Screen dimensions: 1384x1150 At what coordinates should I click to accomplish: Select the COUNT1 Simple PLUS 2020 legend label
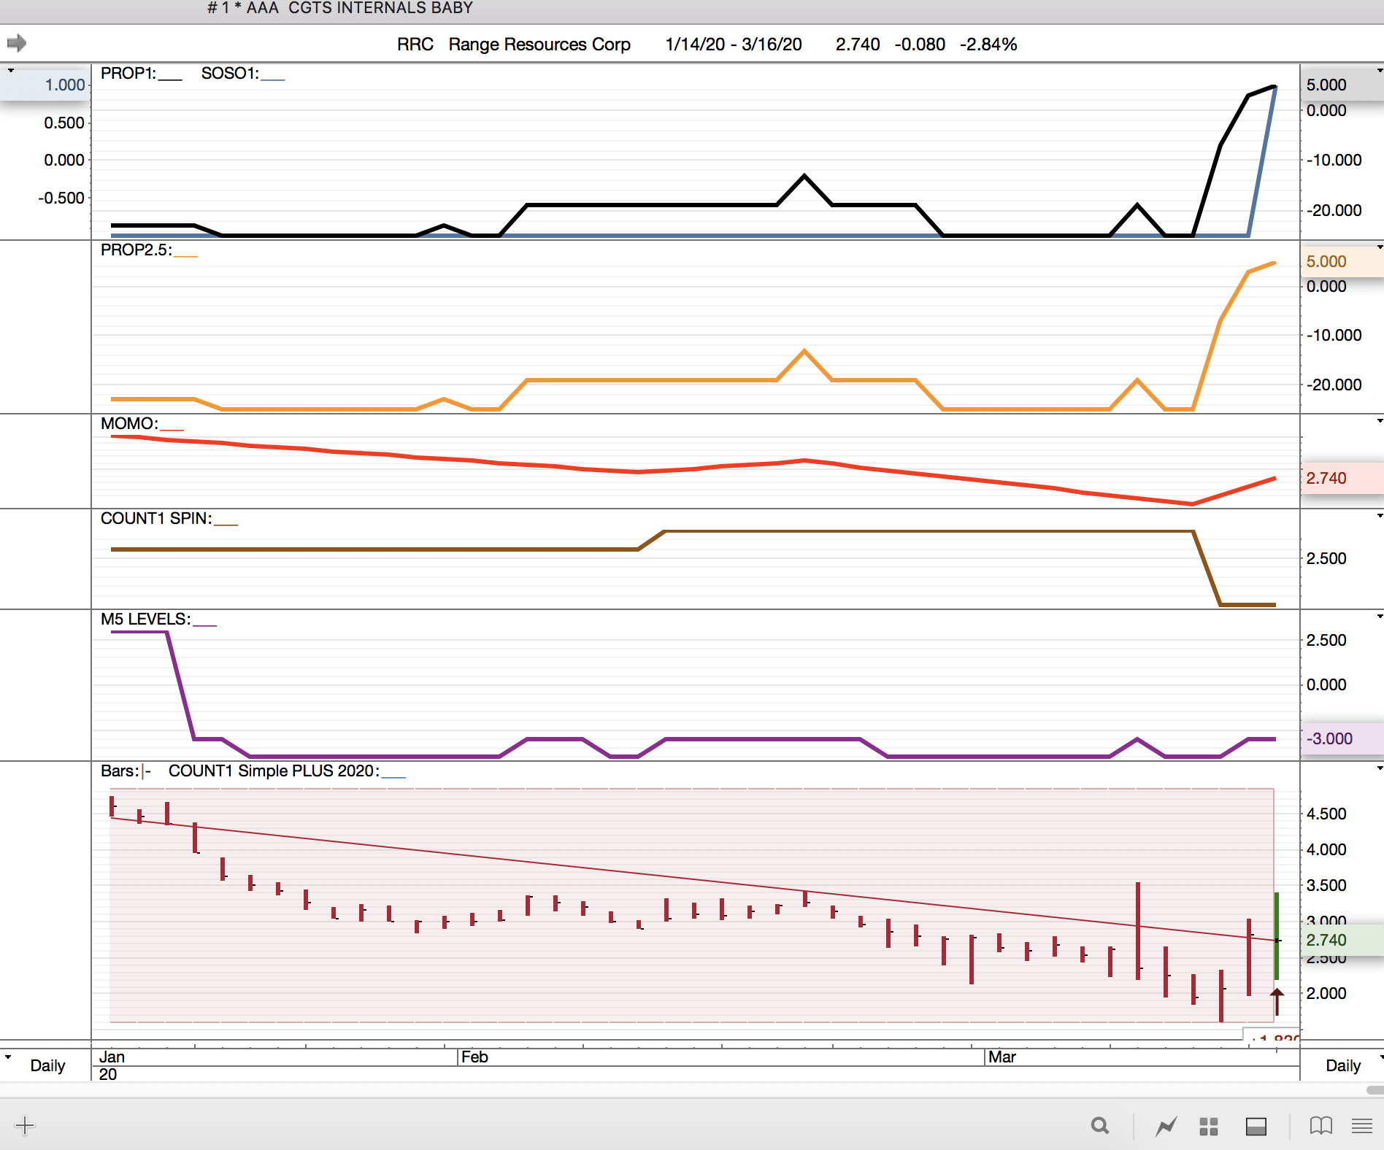point(274,771)
